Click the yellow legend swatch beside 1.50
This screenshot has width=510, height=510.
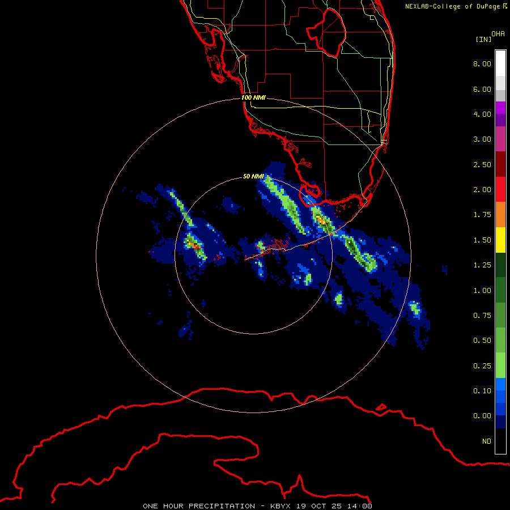click(500, 240)
